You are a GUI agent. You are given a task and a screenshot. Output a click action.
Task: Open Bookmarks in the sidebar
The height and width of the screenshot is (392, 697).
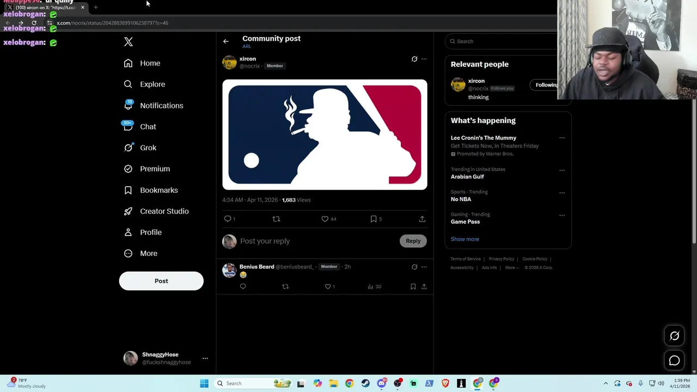(x=151, y=190)
